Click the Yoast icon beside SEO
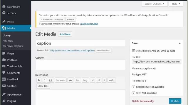This screenshot has height=105, width=188. [133, 93]
